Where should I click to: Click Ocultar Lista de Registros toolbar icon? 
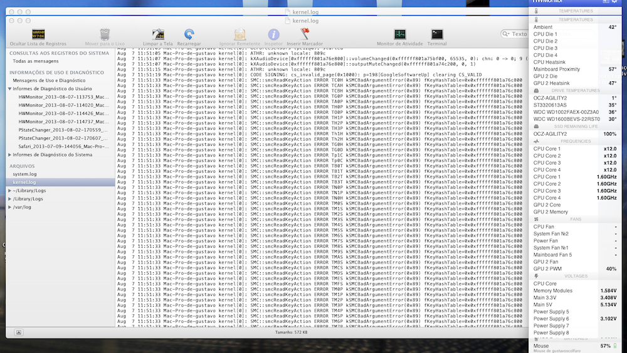(x=38, y=34)
